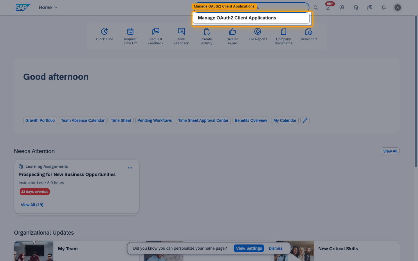
Task: Open the chat assistant icon in header
Action: pyautogui.click(x=342, y=8)
